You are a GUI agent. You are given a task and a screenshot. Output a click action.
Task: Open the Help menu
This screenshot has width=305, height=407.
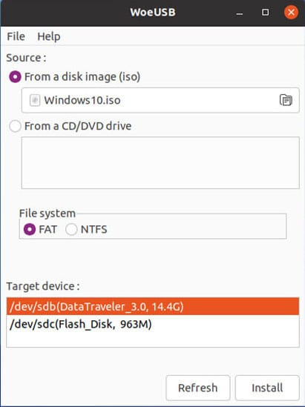pyautogui.click(x=49, y=36)
